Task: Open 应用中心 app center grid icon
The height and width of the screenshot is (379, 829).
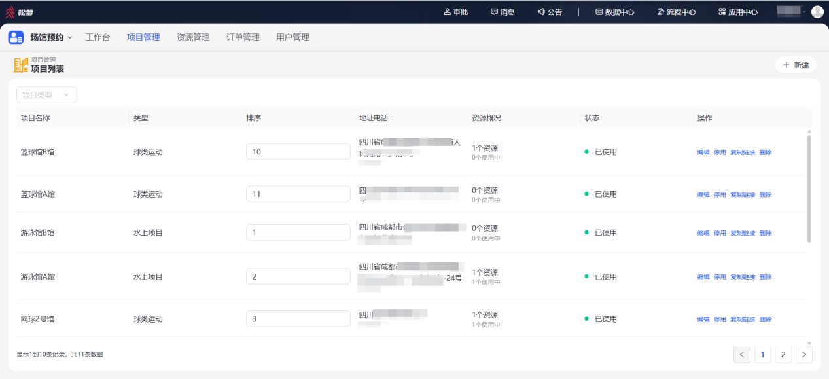Action: 722,12
